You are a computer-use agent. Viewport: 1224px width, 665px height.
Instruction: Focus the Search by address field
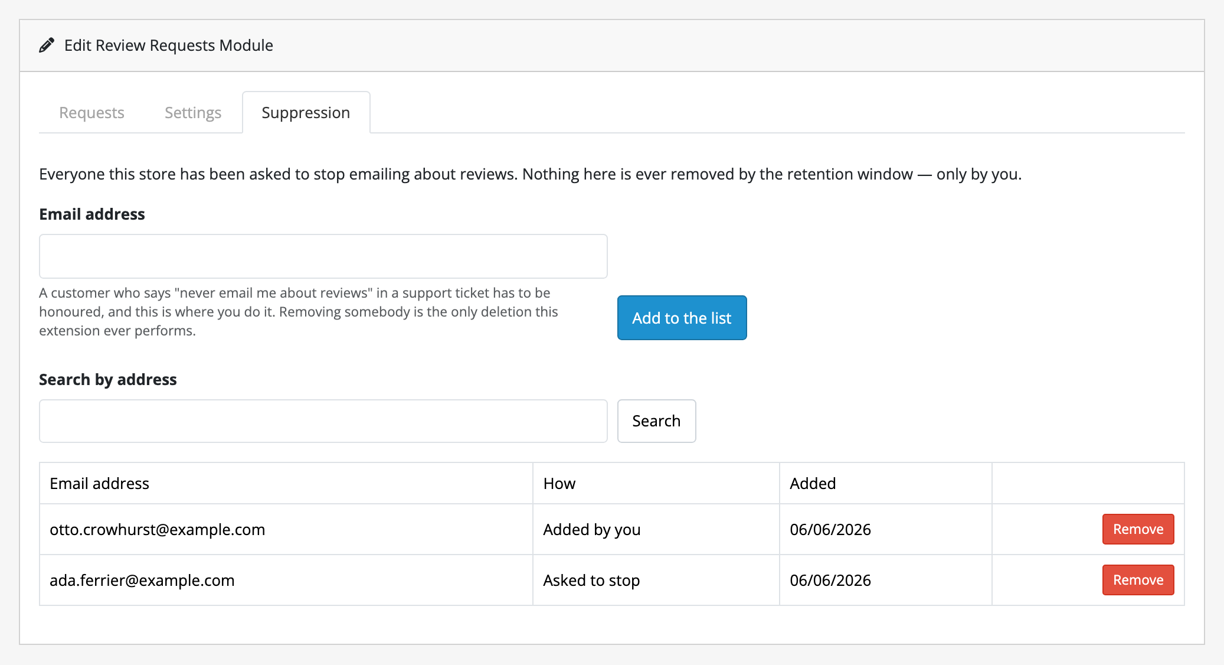coord(323,421)
